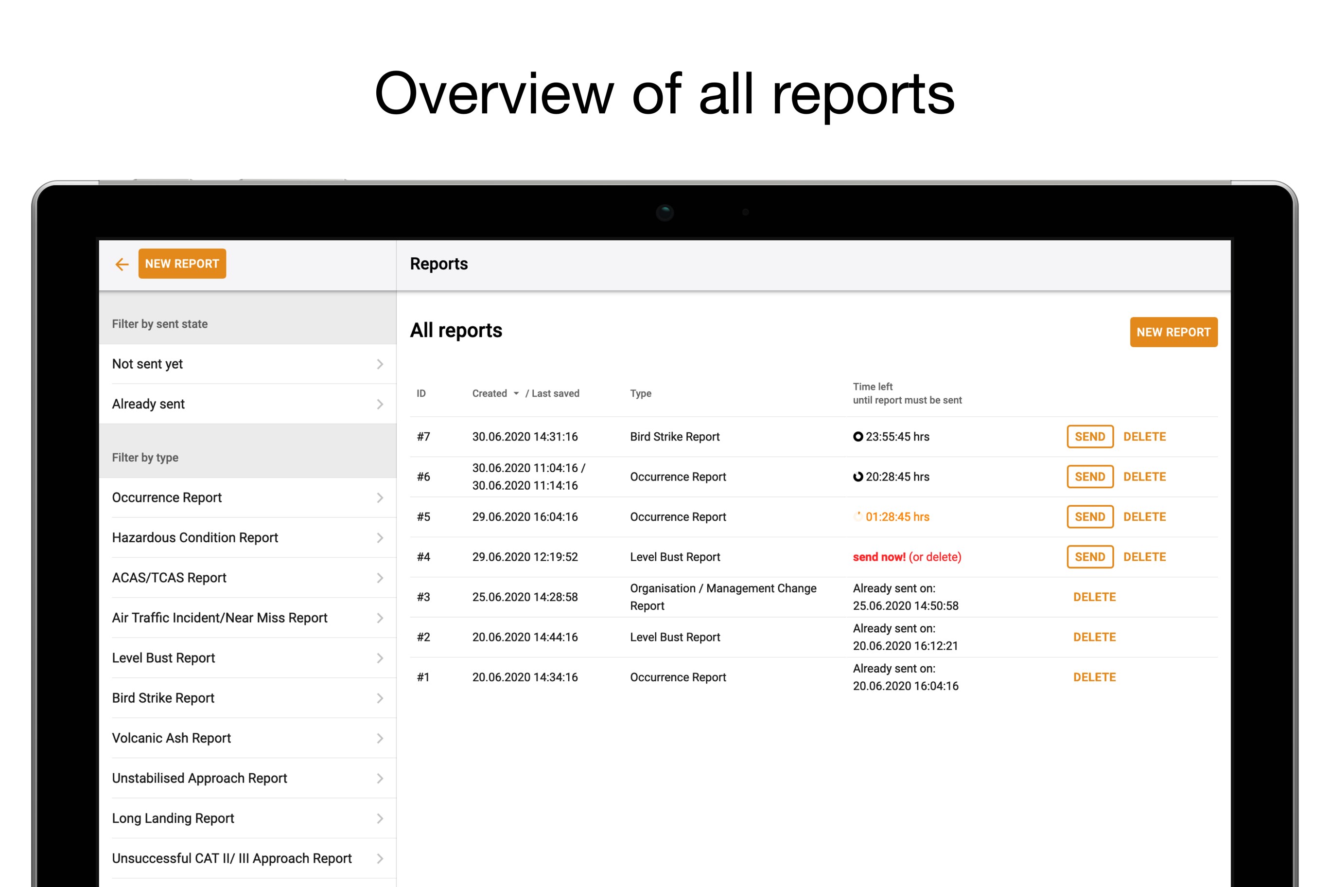Select Air Traffic Incident/Near Miss Report filter

point(219,618)
